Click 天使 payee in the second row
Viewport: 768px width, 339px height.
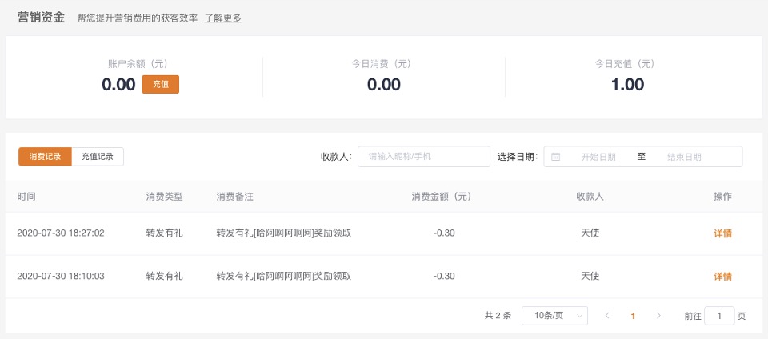click(590, 277)
